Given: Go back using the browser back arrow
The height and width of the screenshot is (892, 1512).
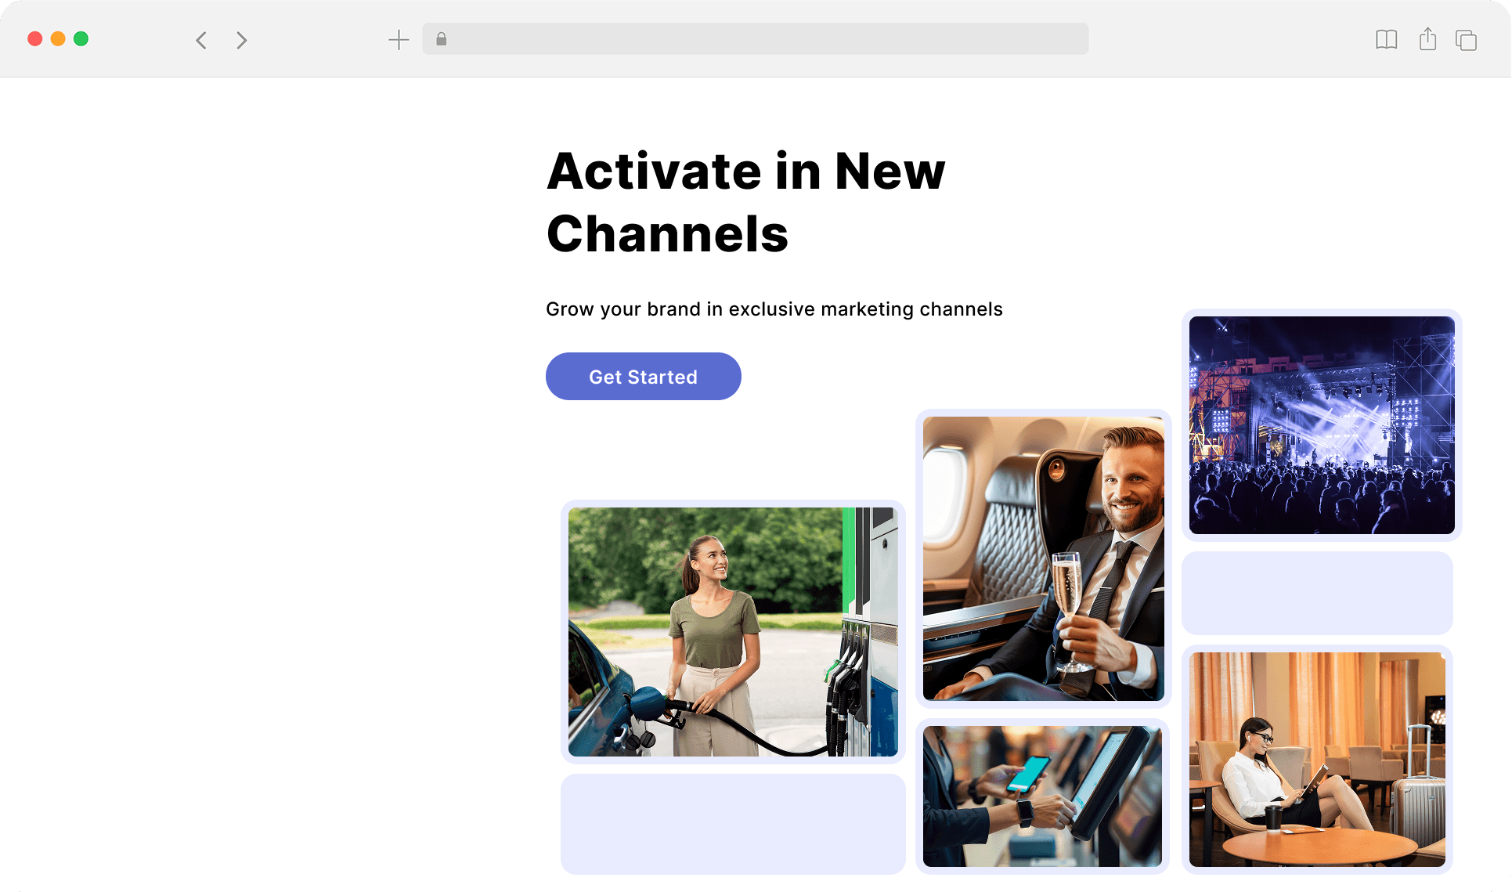Looking at the screenshot, I should point(201,40).
